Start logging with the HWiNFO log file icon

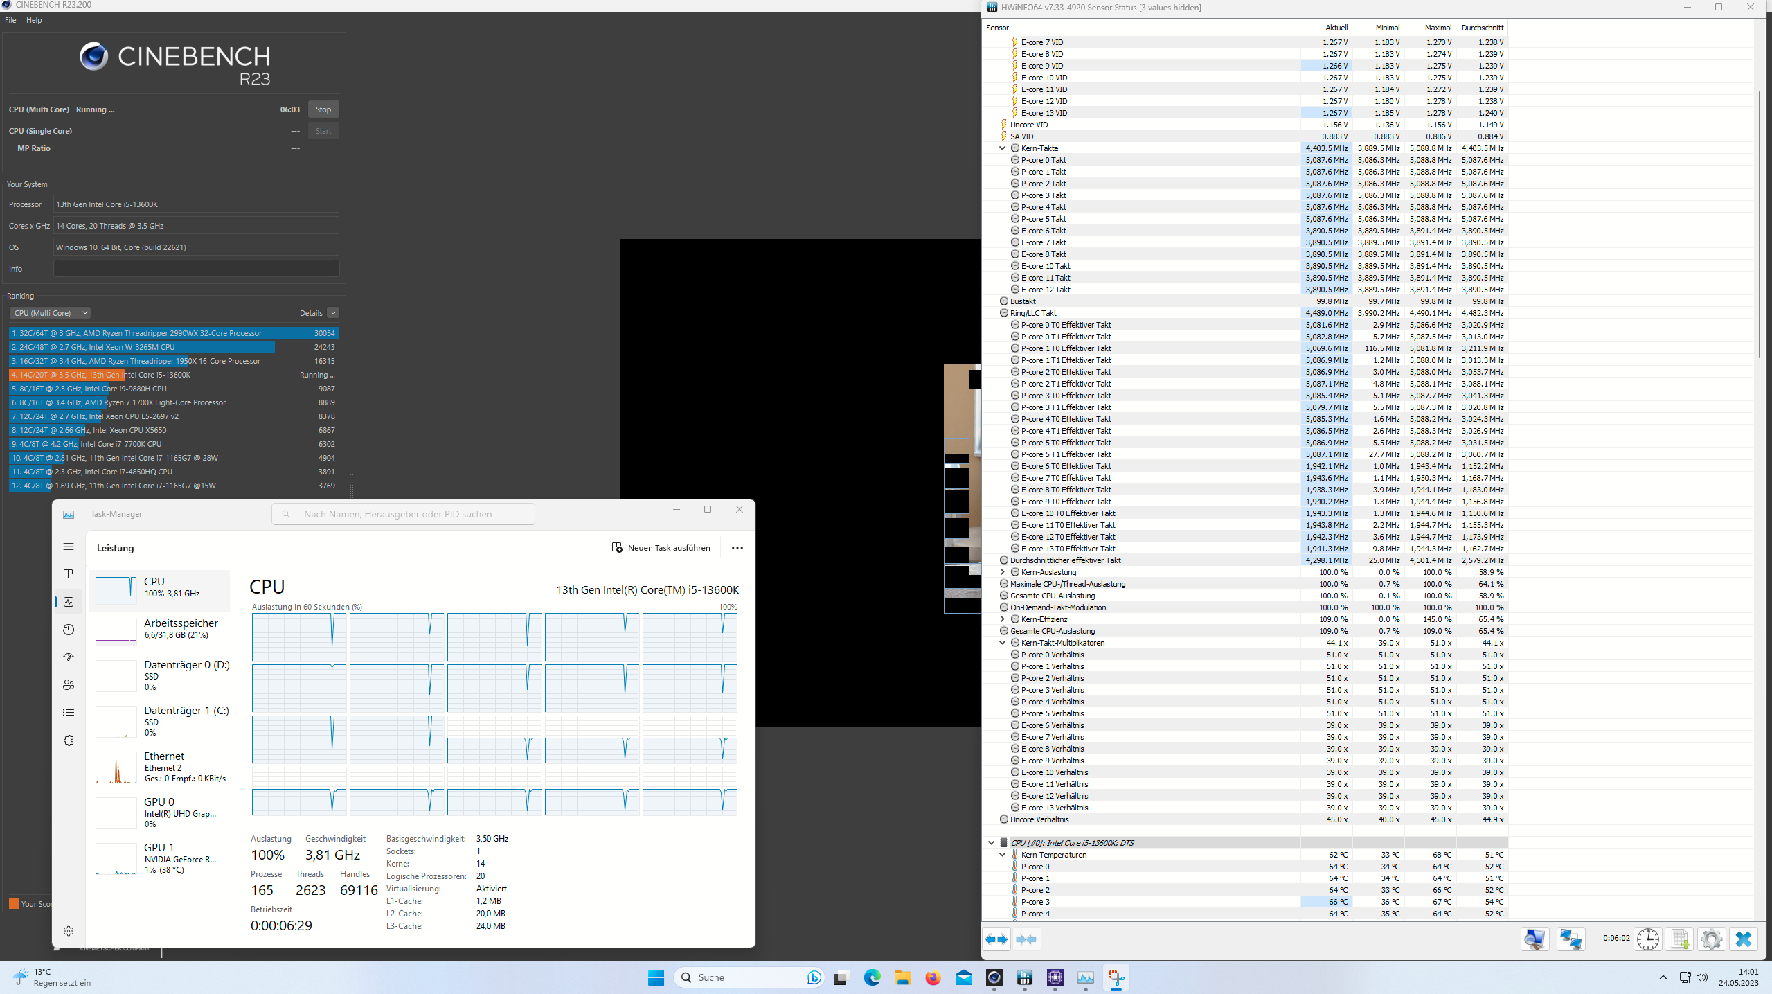[1680, 939]
